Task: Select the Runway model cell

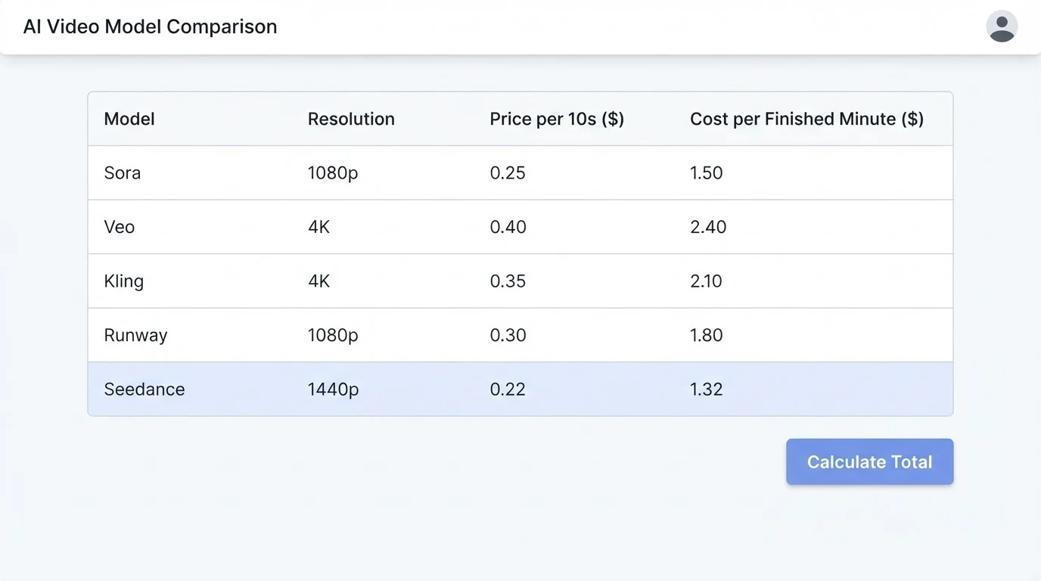Action: tap(135, 335)
